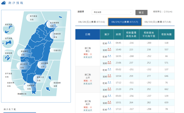184x113 pixels.
Task: Click the high tide icon at 23:06
Action: [x=109, y=63]
